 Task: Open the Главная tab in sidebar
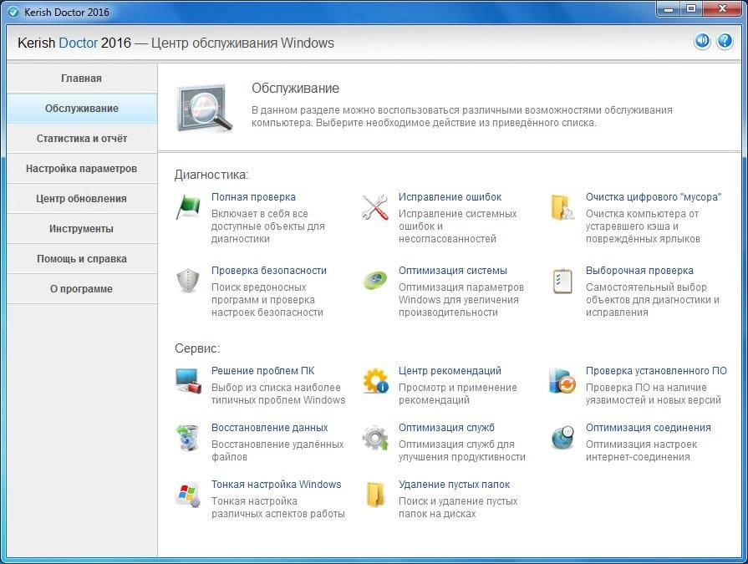click(x=82, y=79)
